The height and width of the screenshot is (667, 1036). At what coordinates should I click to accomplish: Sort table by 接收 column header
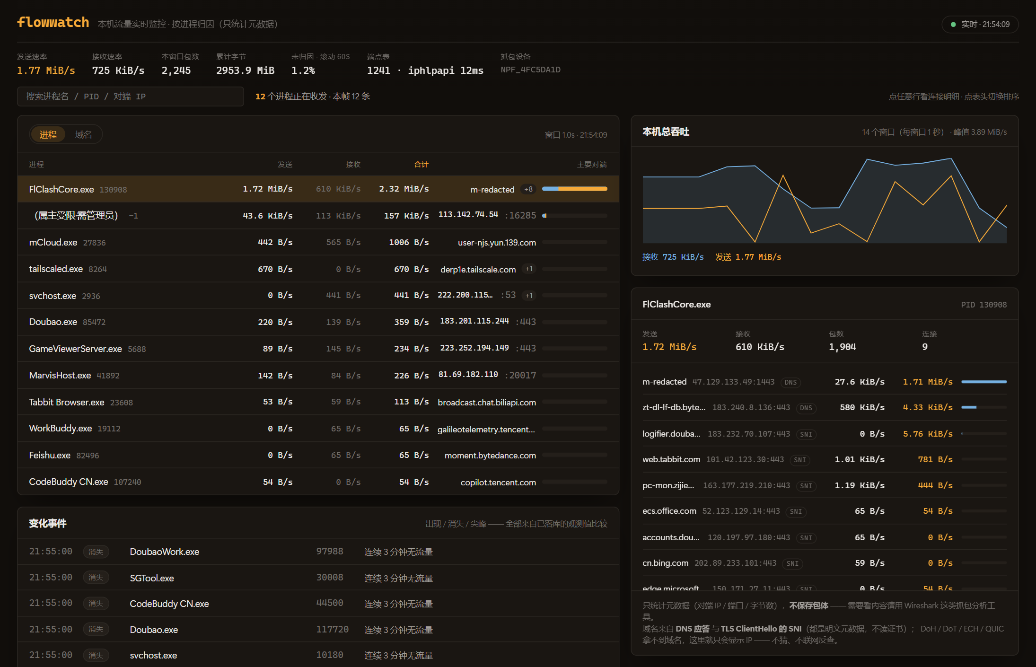(x=353, y=165)
